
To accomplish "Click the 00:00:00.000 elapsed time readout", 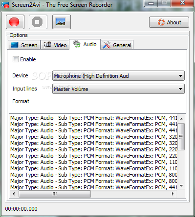I will click(x=21, y=209).
